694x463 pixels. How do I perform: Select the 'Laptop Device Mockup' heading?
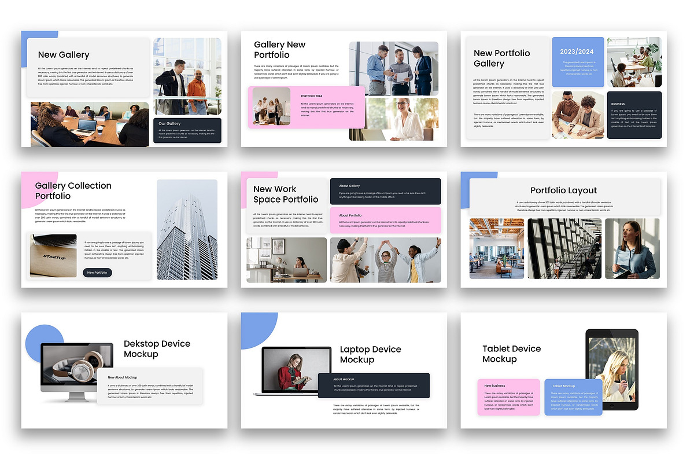click(370, 355)
